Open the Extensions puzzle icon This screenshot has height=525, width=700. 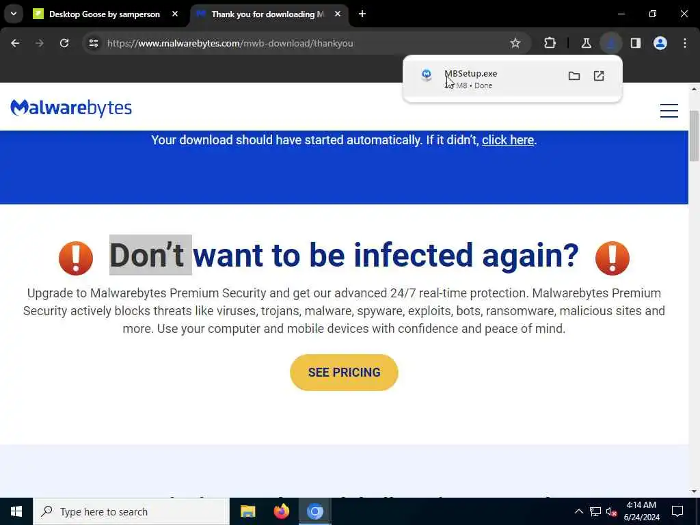550,43
